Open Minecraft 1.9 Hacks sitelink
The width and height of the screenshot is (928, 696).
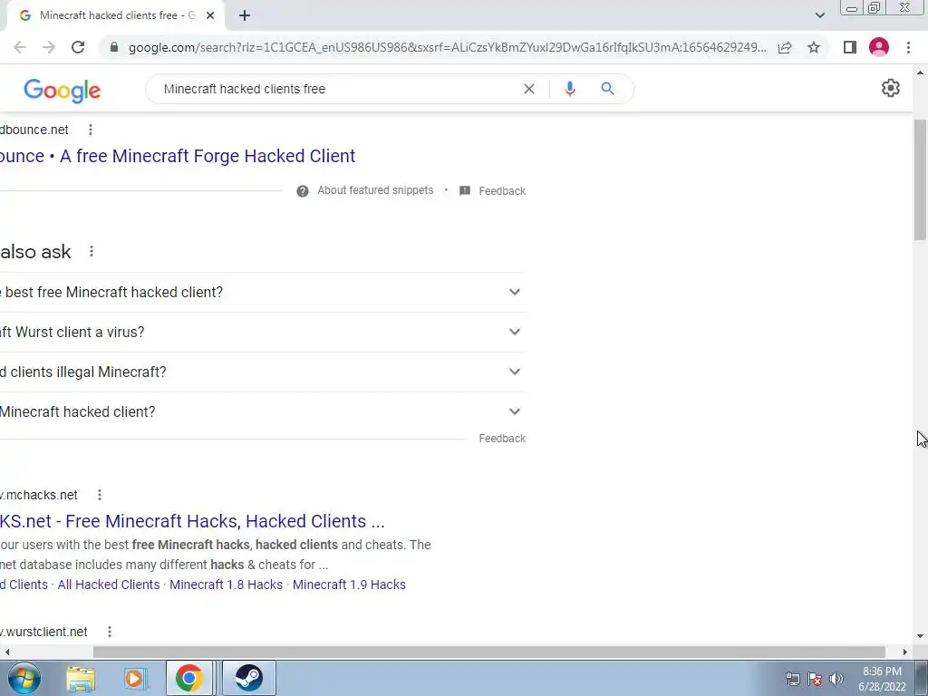pyautogui.click(x=349, y=585)
